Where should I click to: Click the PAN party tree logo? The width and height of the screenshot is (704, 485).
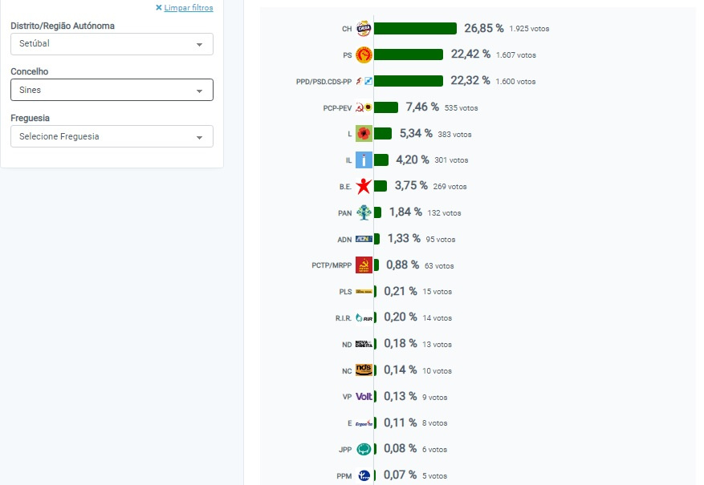(x=364, y=212)
